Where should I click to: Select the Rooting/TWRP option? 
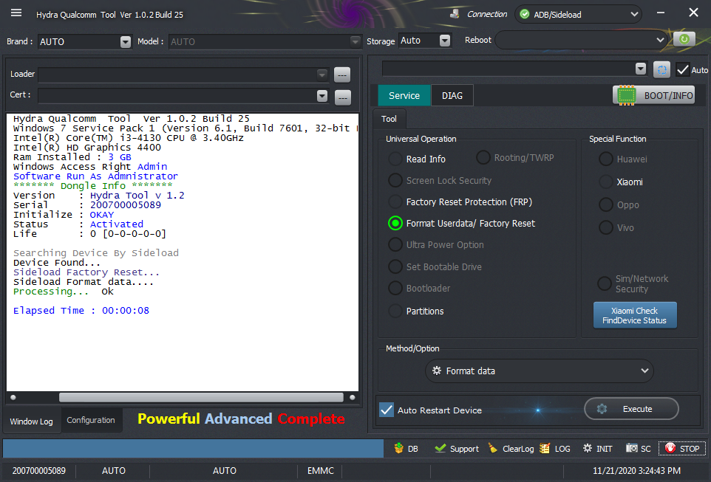pyautogui.click(x=483, y=158)
